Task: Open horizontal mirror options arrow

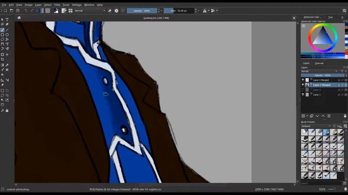Action: tap(208, 11)
